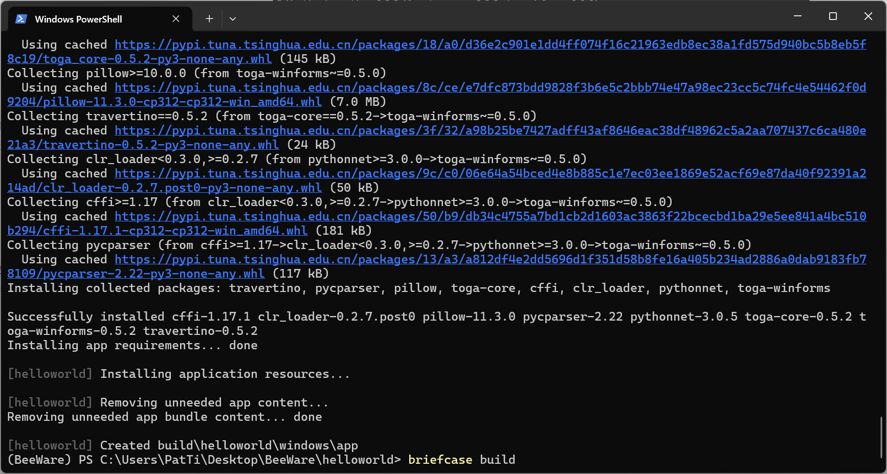Click '(181 kB)' size text
Screen dimensions: 887x474
point(344,231)
